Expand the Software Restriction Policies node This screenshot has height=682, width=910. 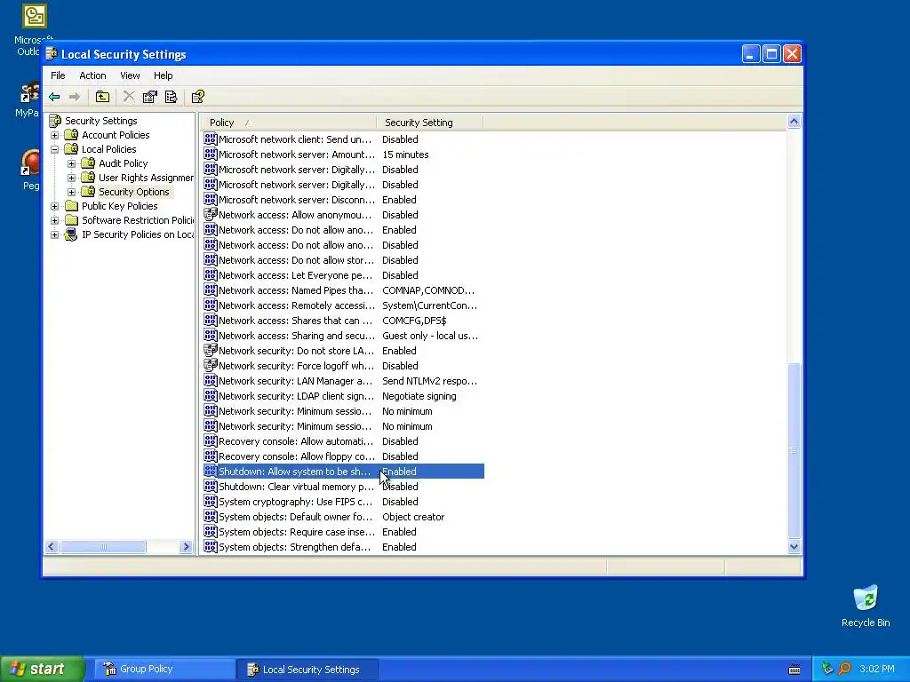[x=54, y=220]
